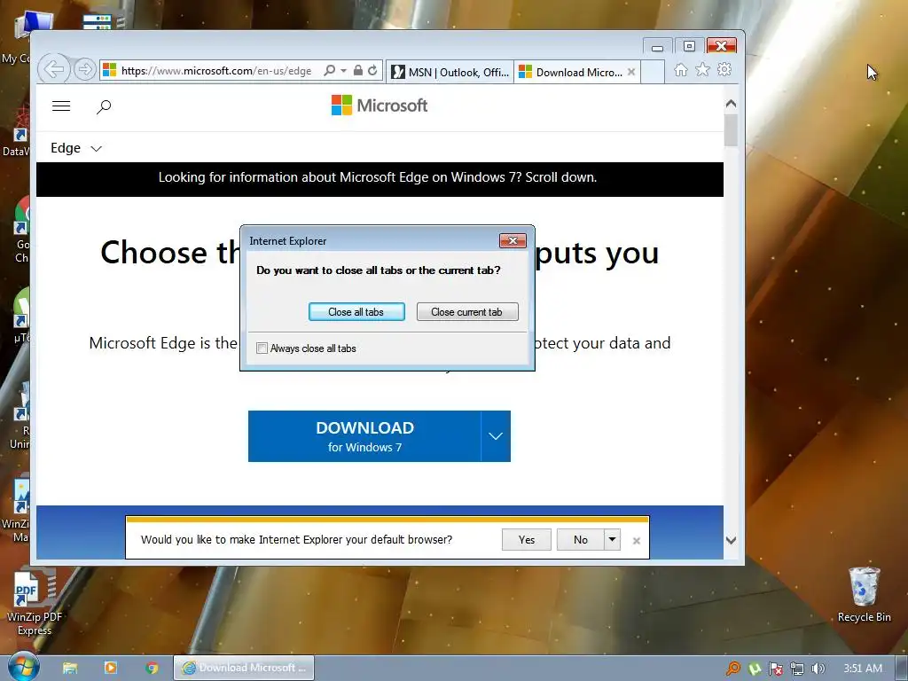Refresh the page with the reload icon

(x=372, y=71)
